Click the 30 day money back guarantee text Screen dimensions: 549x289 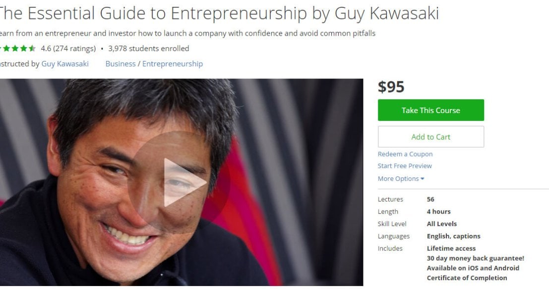(x=476, y=258)
